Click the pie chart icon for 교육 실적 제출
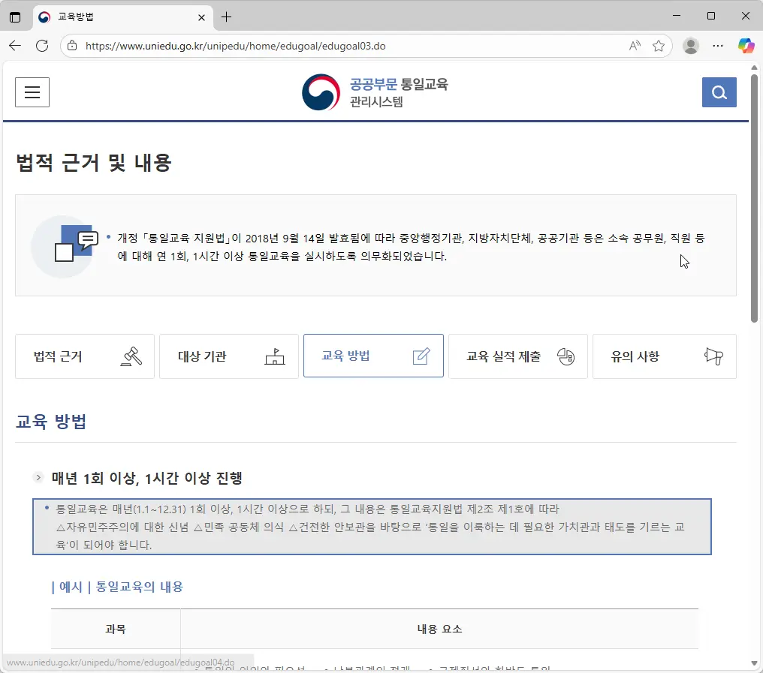Viewport: 763px width, 673px height. [x=565, y=356]
